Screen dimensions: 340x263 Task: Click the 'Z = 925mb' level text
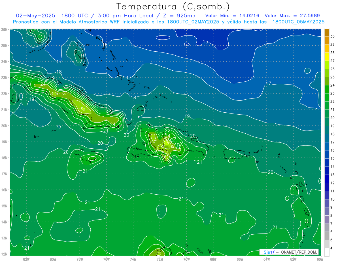pos(180,16)
